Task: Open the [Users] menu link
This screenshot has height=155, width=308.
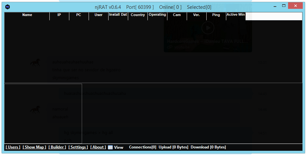Action: pyautogui.click(x=13, y=147)
